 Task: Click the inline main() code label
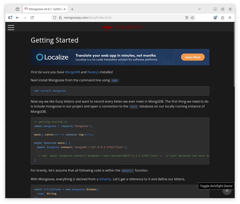(127, 171)
